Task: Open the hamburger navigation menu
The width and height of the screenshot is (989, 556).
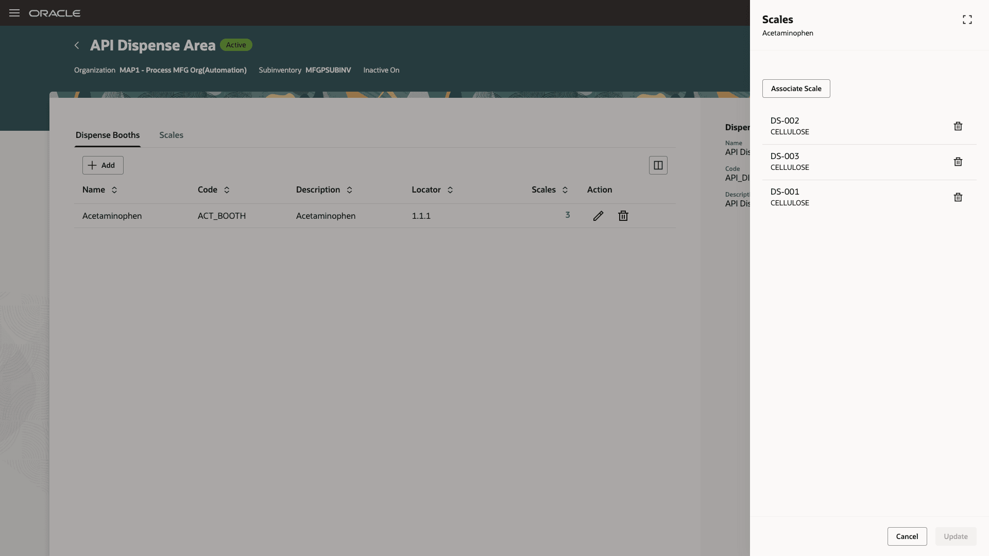Action: point(14,13)
